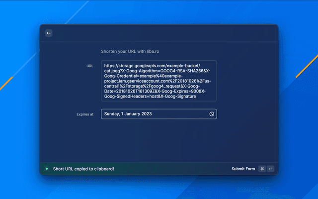Open the clock picker in Expires at

point(212,114)
